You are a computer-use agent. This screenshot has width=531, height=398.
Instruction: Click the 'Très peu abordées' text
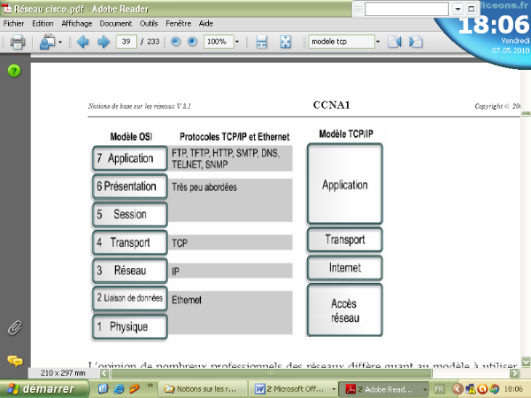pyautogui.click(x=204, y=188)
